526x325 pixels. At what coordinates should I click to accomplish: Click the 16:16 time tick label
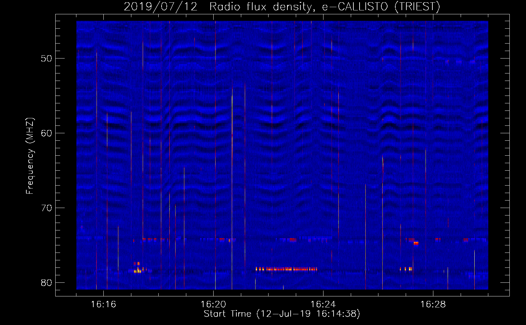[x=103, y=305]
